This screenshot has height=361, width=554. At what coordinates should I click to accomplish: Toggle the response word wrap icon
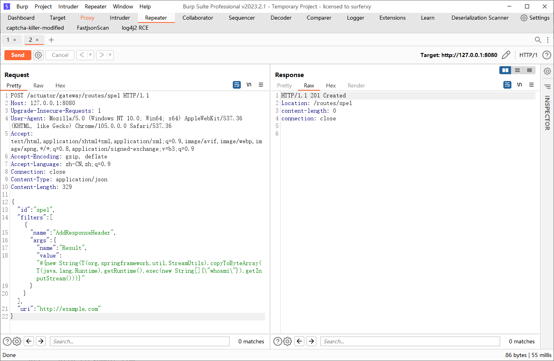click(x=507, y=85)
